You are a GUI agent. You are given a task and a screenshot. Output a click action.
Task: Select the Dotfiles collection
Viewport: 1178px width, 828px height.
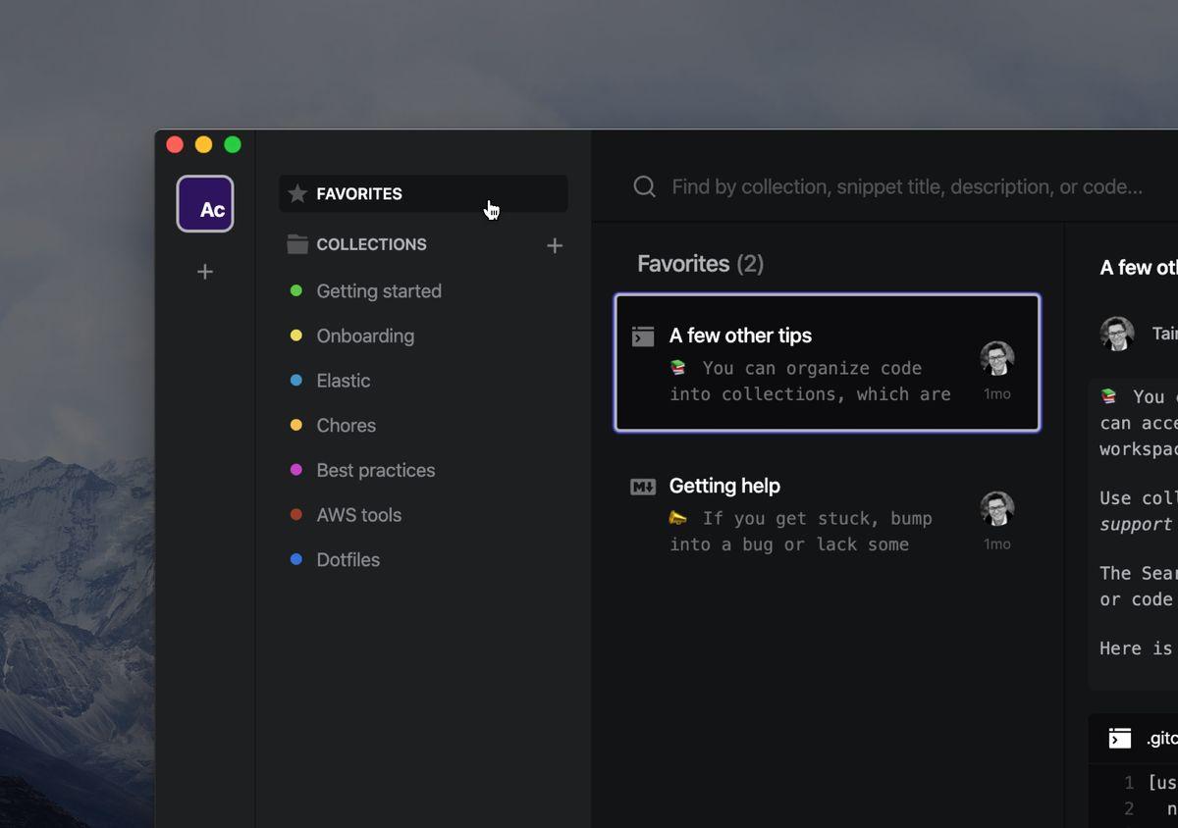[348, 560]
